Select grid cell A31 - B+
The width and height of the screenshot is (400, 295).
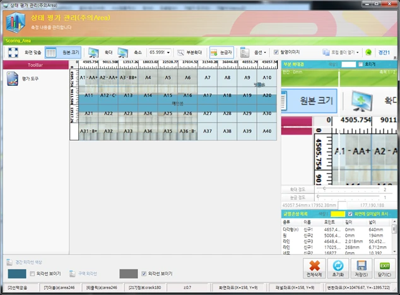tap(88, 131)
